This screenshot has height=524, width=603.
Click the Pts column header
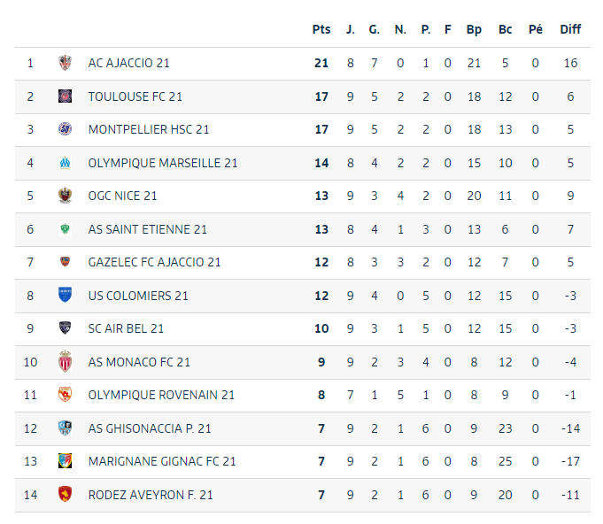pos(321,29)
